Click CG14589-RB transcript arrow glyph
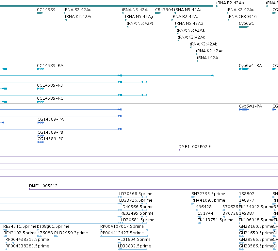Viewport: 278px width, 251px height. click(41, 89)
